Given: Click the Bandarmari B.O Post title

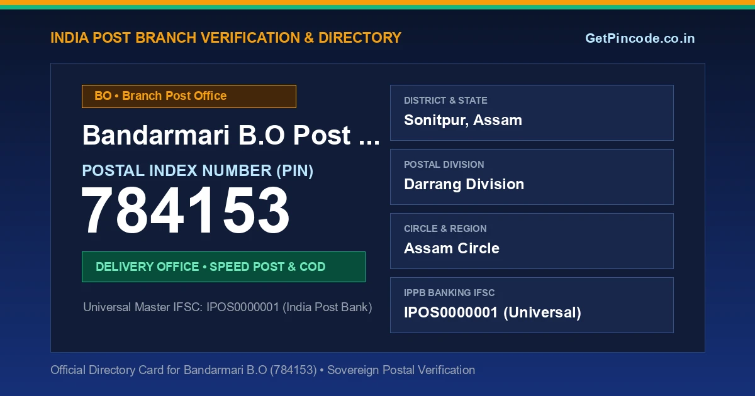Looking at the screenshot, I should (231, 135).
